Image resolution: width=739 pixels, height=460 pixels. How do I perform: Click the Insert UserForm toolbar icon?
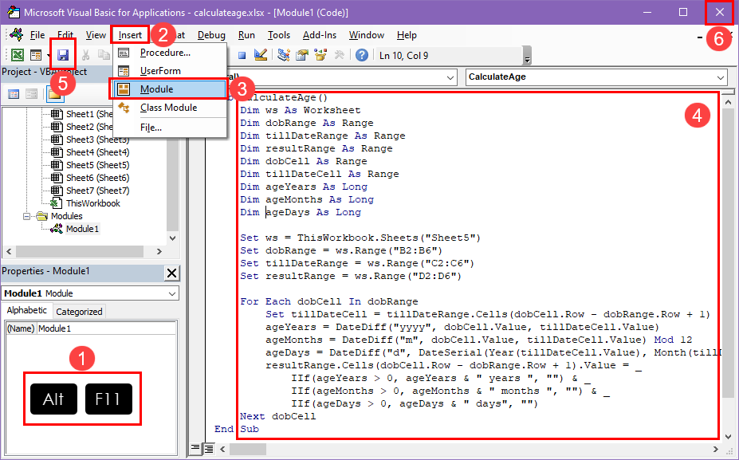[x=36, y=55]
